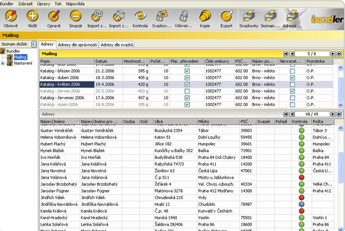Click the Kopie coins icon
The height and width of the screenshot is (231, 345).
pos(205,16)
